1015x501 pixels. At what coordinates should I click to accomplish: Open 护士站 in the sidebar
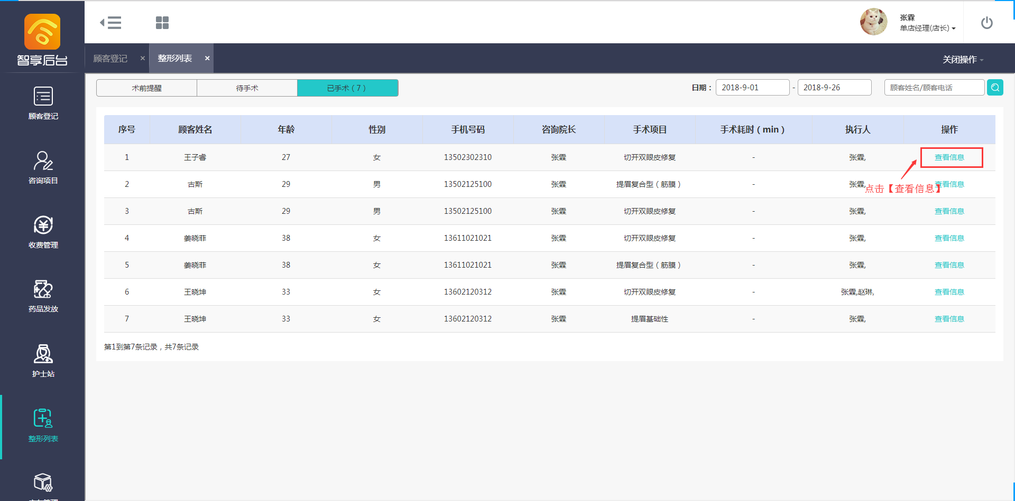43,361
